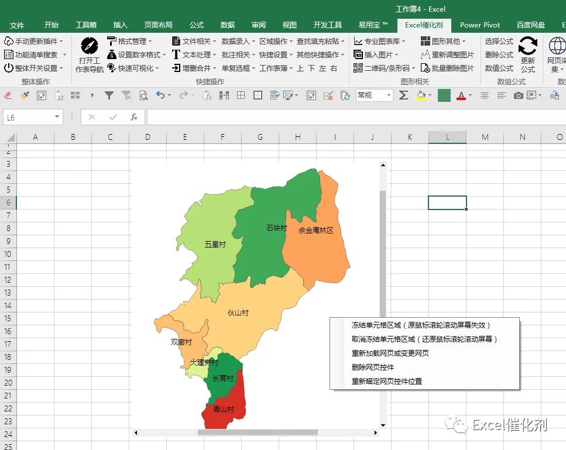
Task: Open the 专业图表库 dropdown
Action: click(x=380, y=42)
